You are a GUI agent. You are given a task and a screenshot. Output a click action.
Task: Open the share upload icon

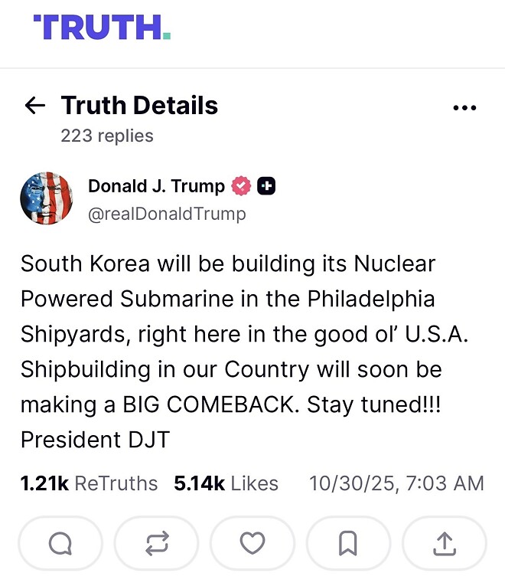445,543
